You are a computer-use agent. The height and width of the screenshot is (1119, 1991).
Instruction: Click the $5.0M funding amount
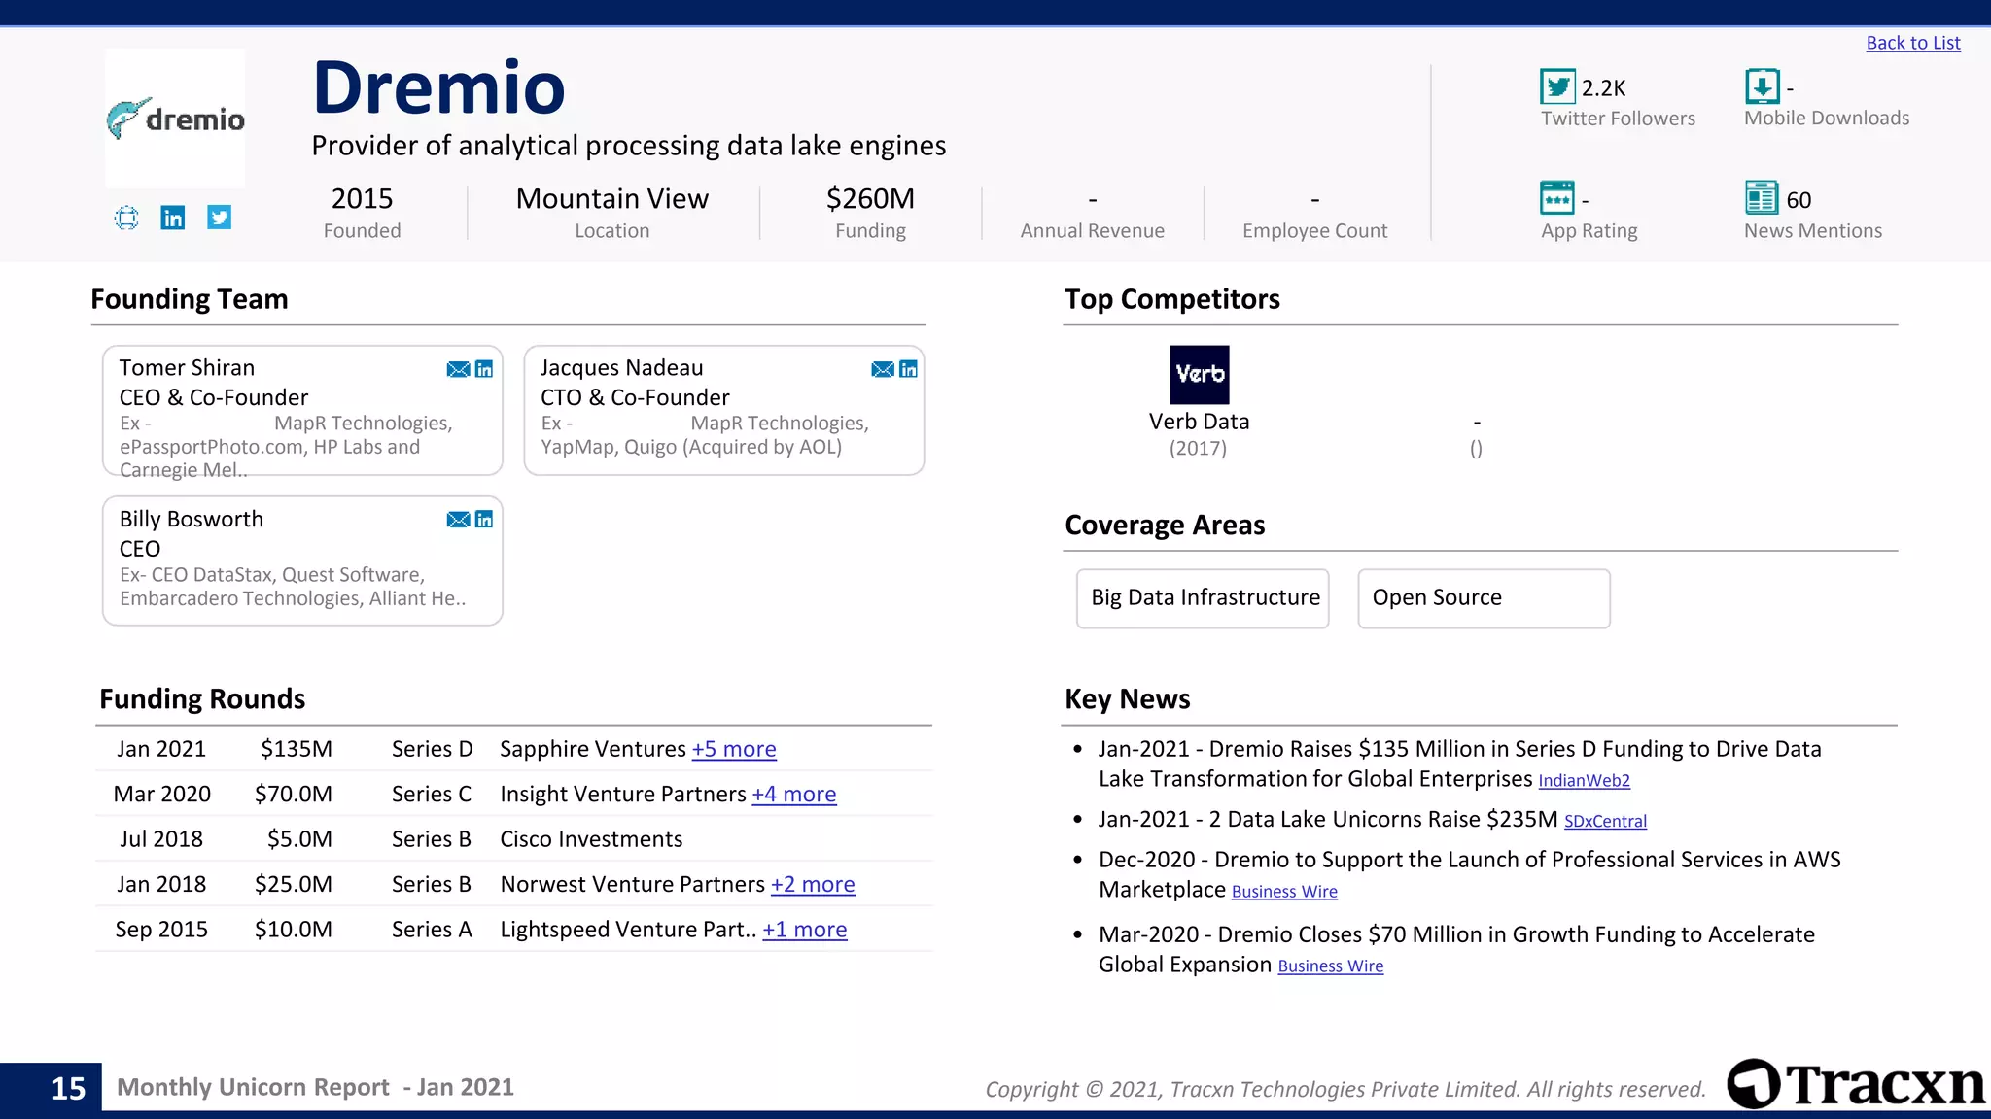tap(299, 839)
